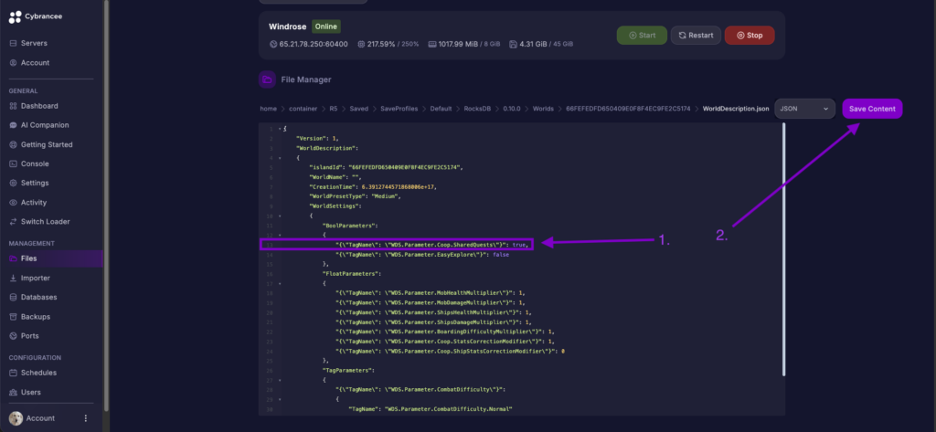This screenshot has height=432, width=936.
Task: Open Console via terminal icon
Action: point(13,163)
